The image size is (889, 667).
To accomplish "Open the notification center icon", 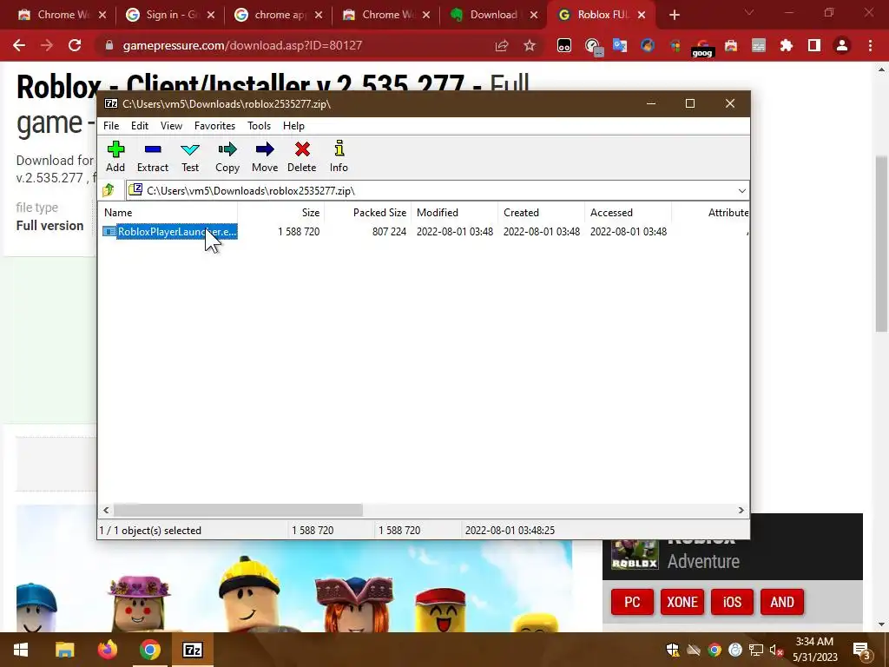I will coord(861,650).
